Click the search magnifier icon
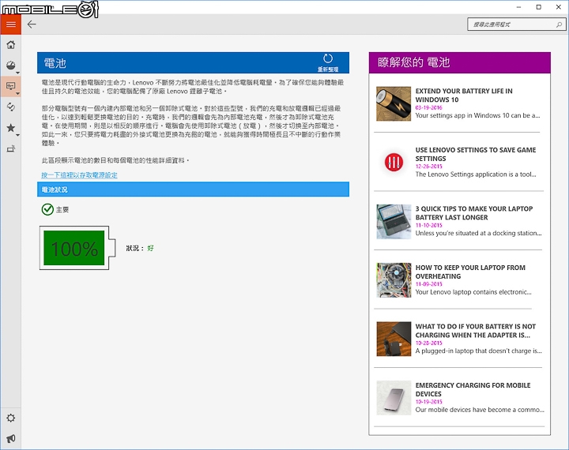This screenshot has width=569, height=450. (x=559, y=24)
